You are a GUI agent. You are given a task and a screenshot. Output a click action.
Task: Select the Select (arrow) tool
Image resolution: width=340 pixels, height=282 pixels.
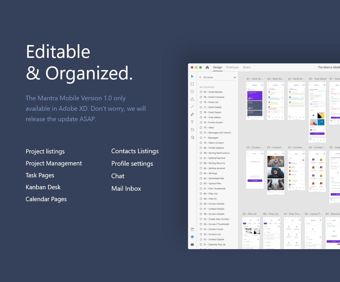pyautogui.click(x=192, y=76)
